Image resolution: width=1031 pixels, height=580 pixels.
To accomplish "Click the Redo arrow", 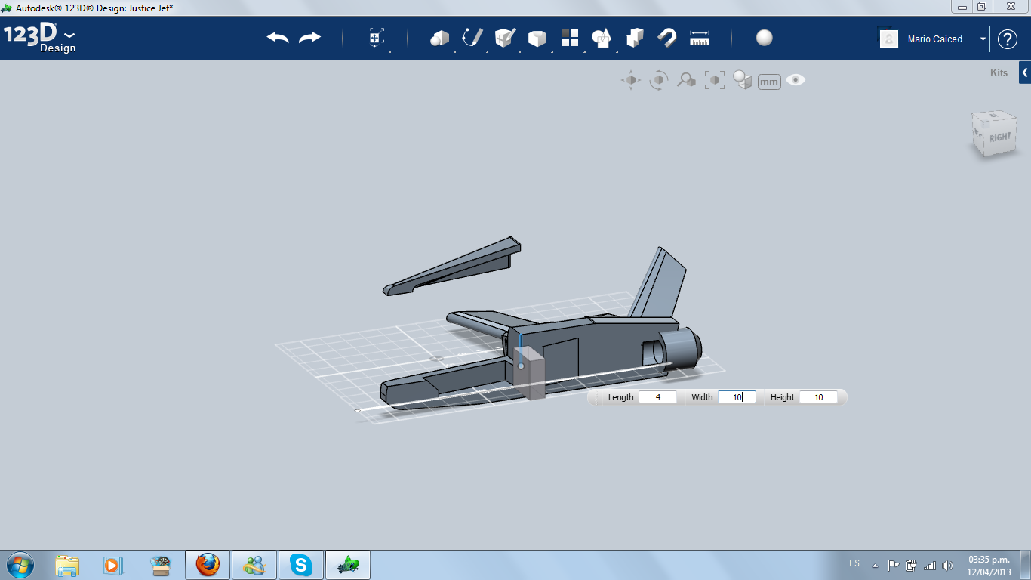I will coord(309,38).
